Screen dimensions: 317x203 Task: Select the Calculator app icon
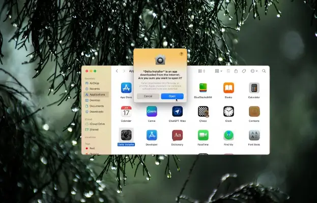[254, 88]
